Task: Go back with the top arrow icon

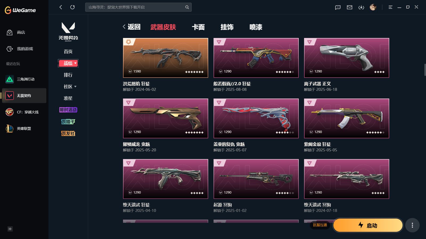Action: [x=61, y=7]
